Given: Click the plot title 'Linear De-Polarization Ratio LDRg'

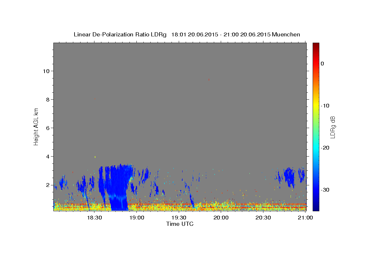Looking at the screenshot, I should coord(120,34).
